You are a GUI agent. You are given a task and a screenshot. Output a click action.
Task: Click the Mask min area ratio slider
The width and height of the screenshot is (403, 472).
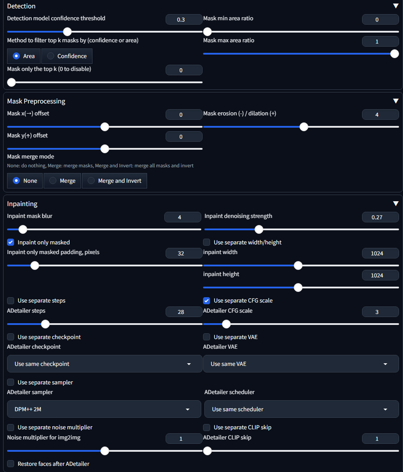coord(301,32)
